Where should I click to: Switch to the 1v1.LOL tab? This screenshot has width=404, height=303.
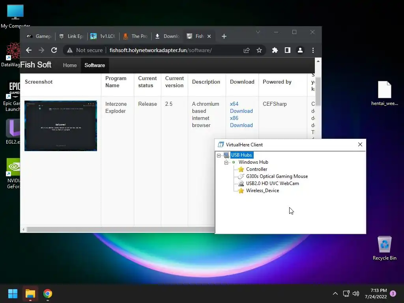[x=103, y=36]
